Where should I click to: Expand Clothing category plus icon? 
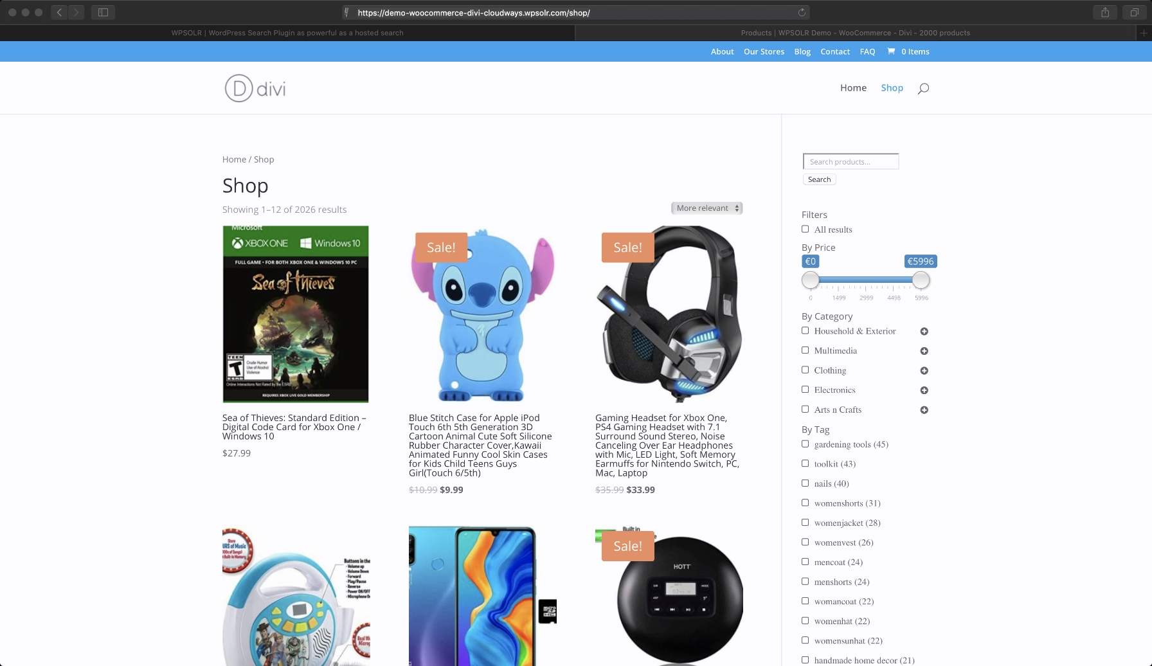(924, 371)
